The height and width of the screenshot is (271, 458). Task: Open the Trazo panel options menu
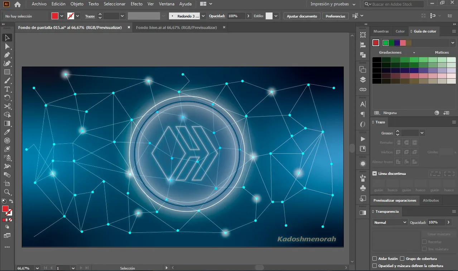click(x=454, y=122)
